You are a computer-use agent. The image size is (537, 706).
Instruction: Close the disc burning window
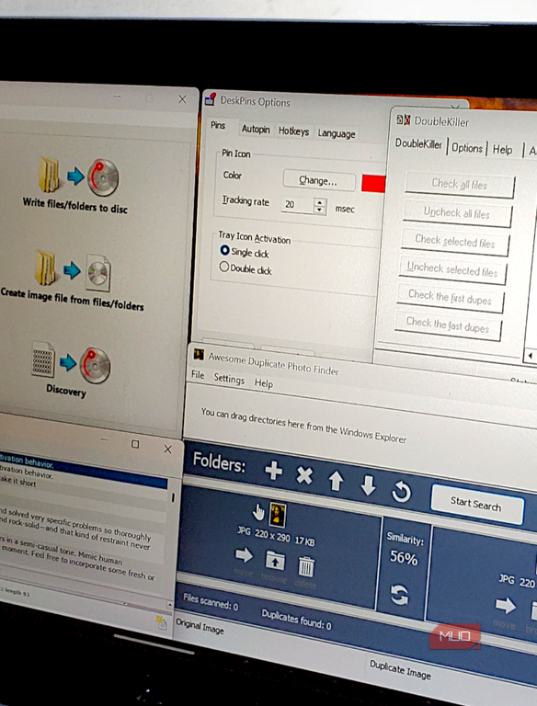182,99
